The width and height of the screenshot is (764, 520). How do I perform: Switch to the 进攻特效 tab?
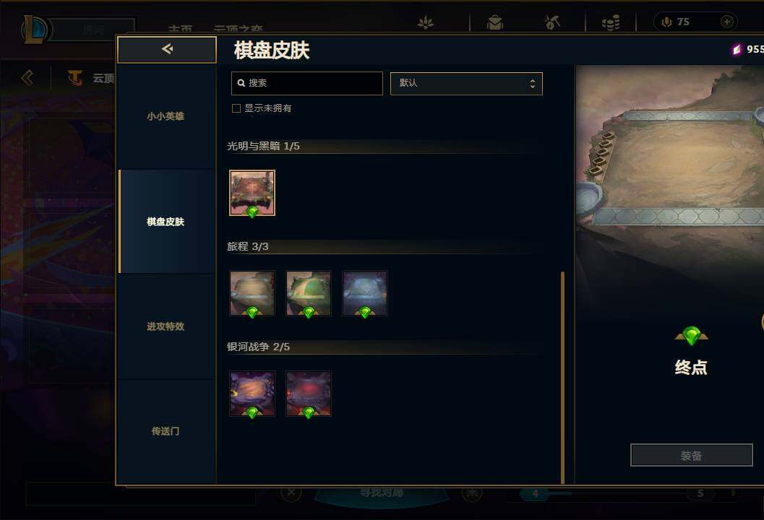(x=166, y=326)
